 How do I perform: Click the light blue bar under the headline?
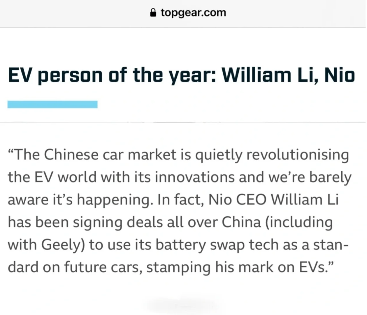tap(52, 104)
